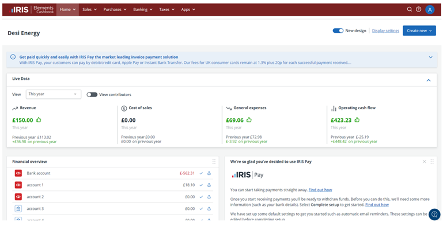
Task: Grab the Financial overview drag handle
Action: [x=214, y=162]
